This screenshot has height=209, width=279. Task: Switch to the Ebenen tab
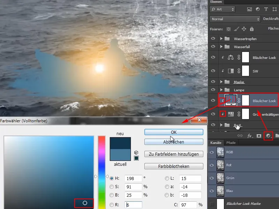(216, 2)
